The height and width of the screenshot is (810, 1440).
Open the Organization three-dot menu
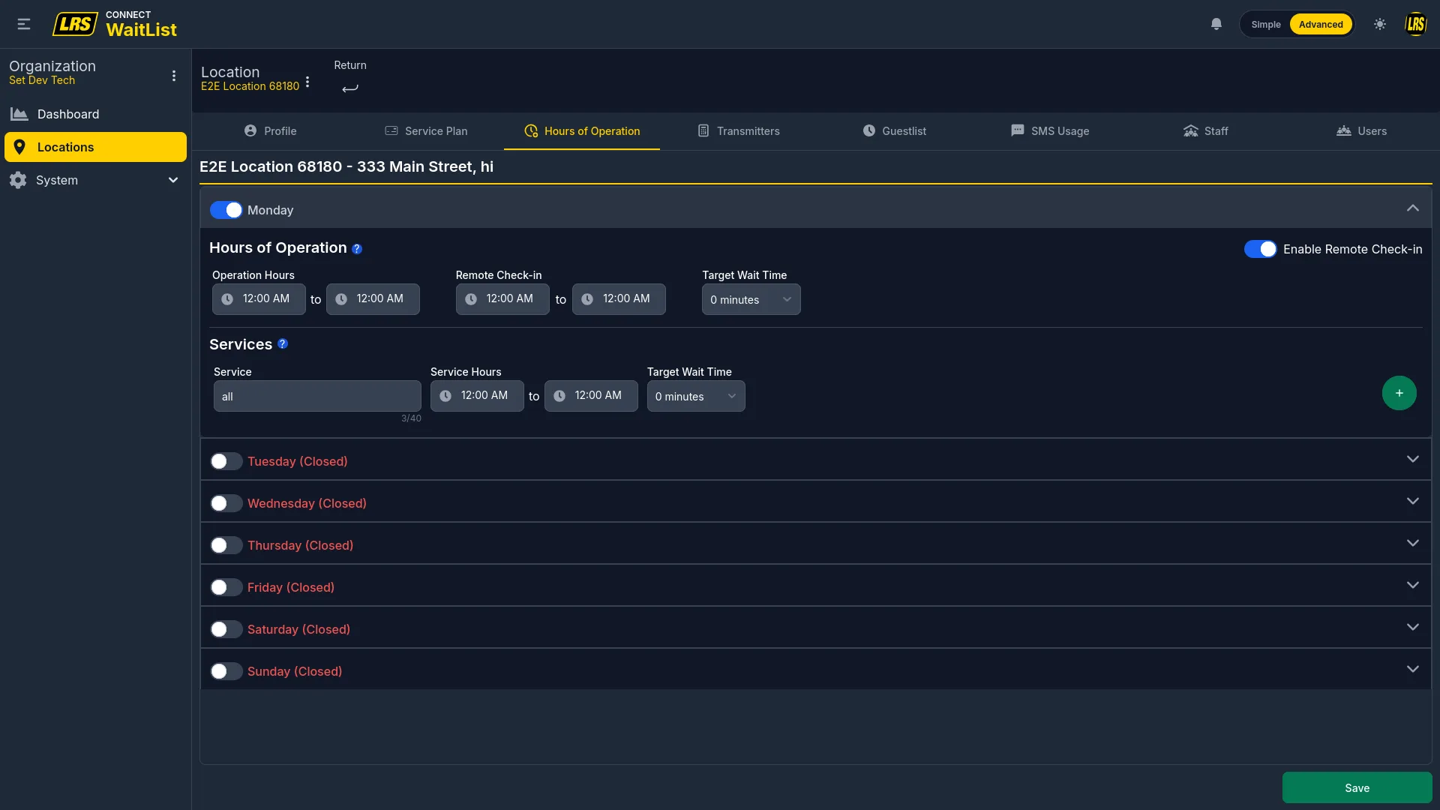174,76
